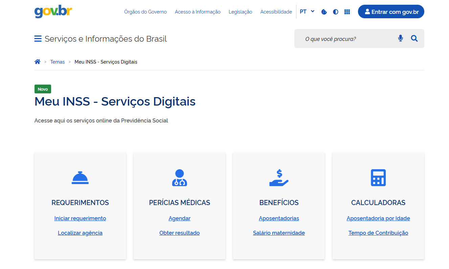Open Acesso à Informação menu link
This screenshot has height=269, width=449.
(198, 12)
